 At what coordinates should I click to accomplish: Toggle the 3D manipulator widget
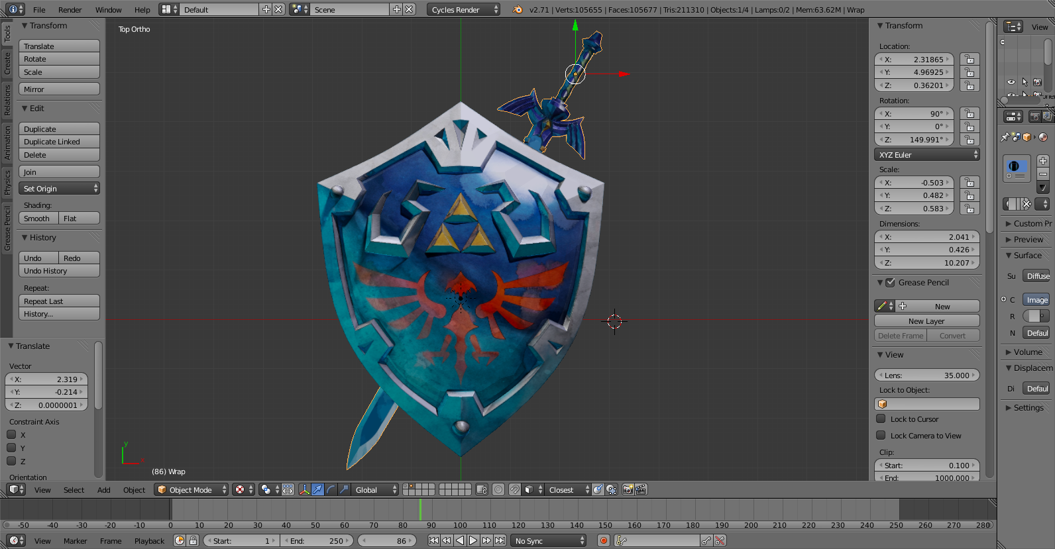coord(304,490)
